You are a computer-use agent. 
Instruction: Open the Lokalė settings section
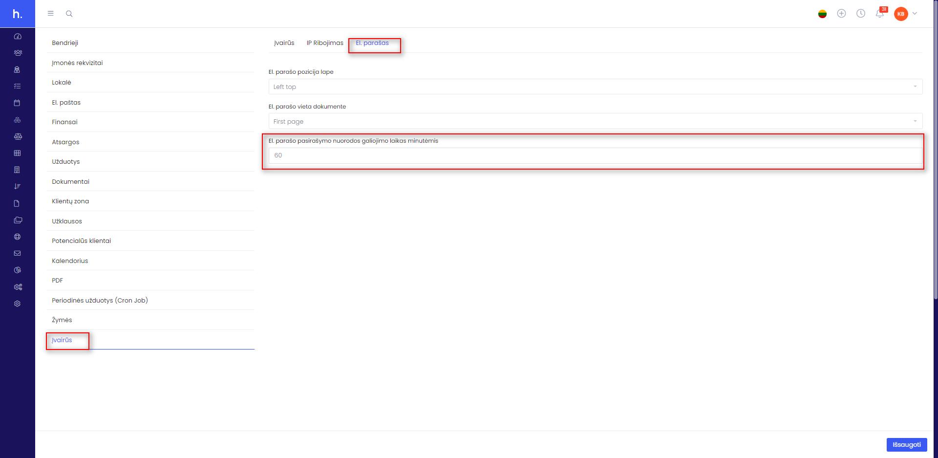[x=150, y=83]
